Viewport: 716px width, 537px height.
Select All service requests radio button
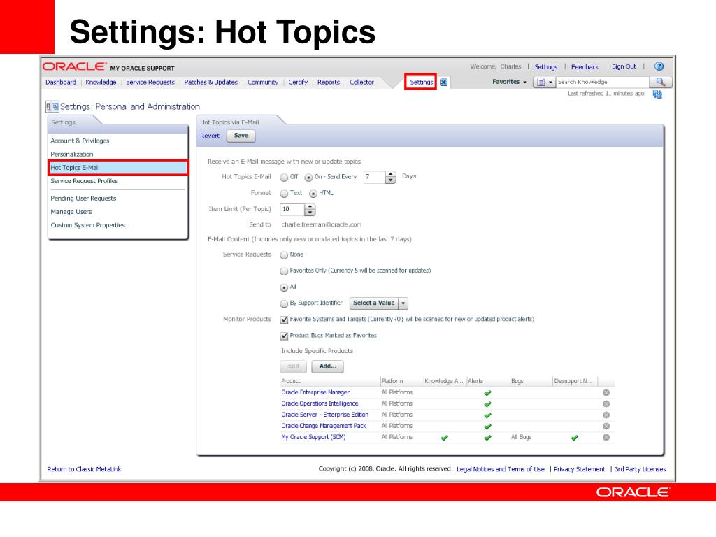[284, 287]
